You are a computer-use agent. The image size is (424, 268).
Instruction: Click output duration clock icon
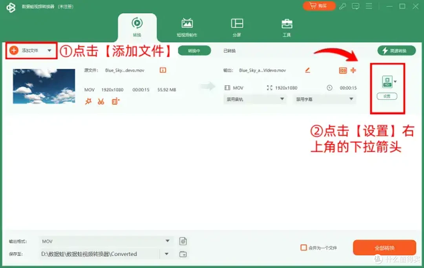pyautogui.click(x=329, y=88)
